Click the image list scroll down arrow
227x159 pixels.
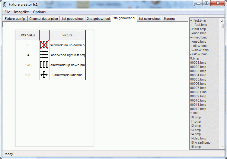[222, 147]
